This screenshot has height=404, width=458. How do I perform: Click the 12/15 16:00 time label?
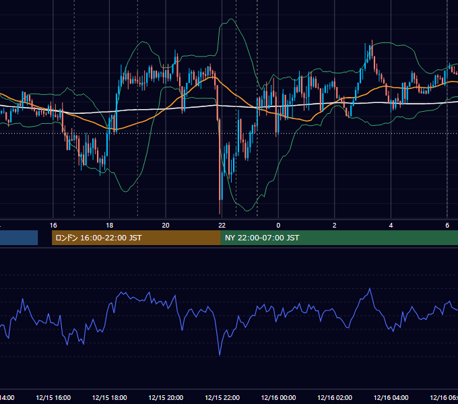(53, 397)
